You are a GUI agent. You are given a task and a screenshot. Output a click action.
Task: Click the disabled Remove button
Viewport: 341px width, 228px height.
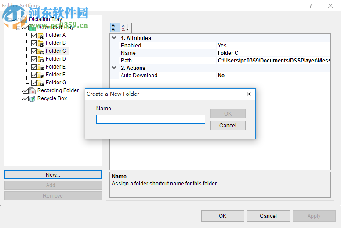(x=53, y=195)
